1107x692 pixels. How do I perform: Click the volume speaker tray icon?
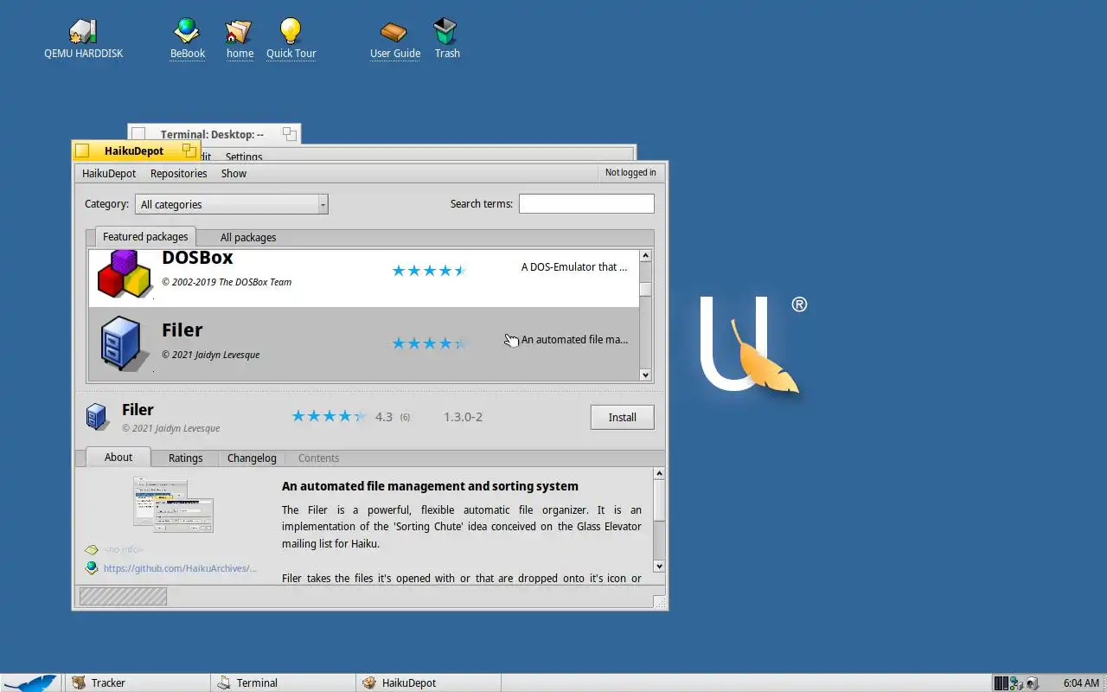point(1032,683)
